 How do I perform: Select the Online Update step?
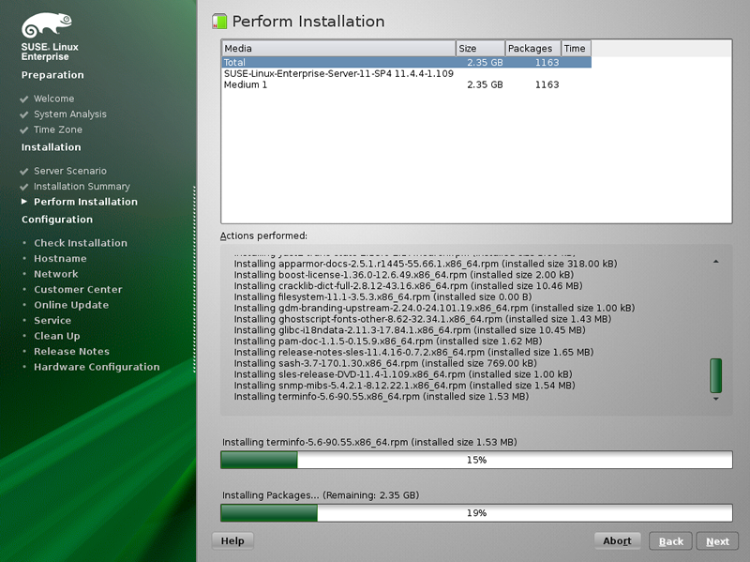[x=71, y=305]
